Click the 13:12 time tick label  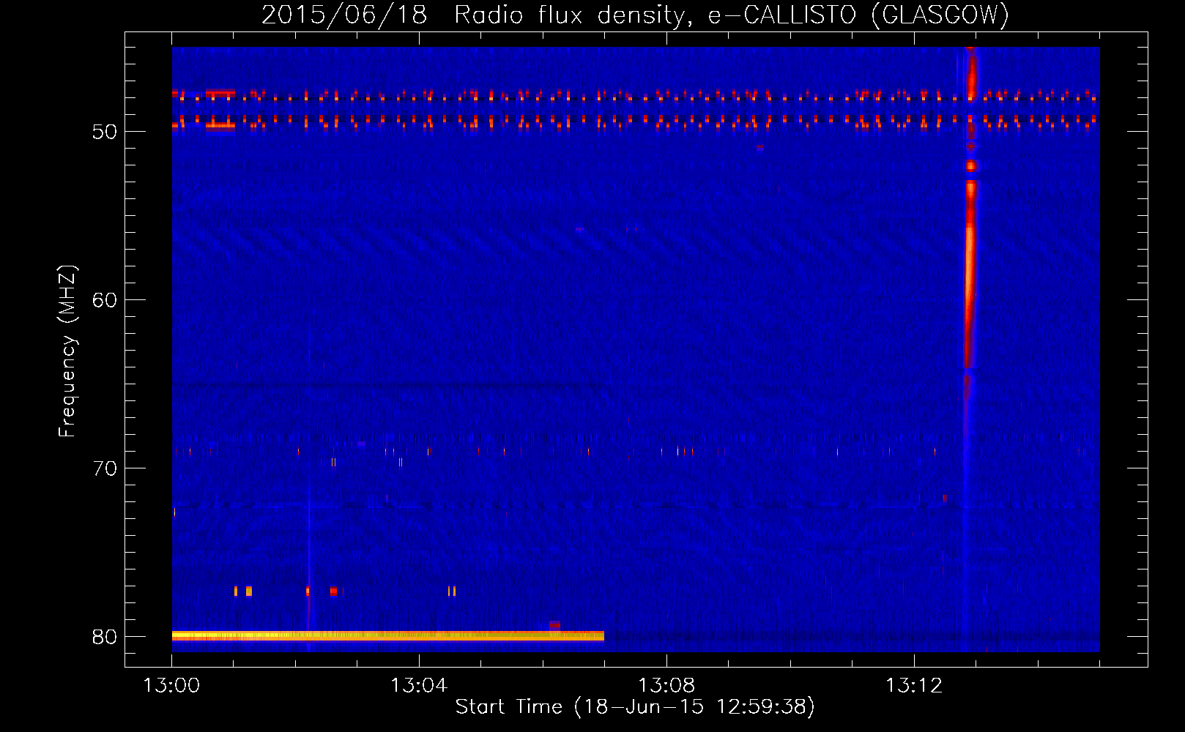[x=914, y=686]
